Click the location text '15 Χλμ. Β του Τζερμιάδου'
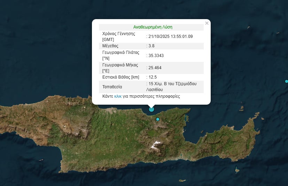288x186 pixels. [x=172, y=84]
